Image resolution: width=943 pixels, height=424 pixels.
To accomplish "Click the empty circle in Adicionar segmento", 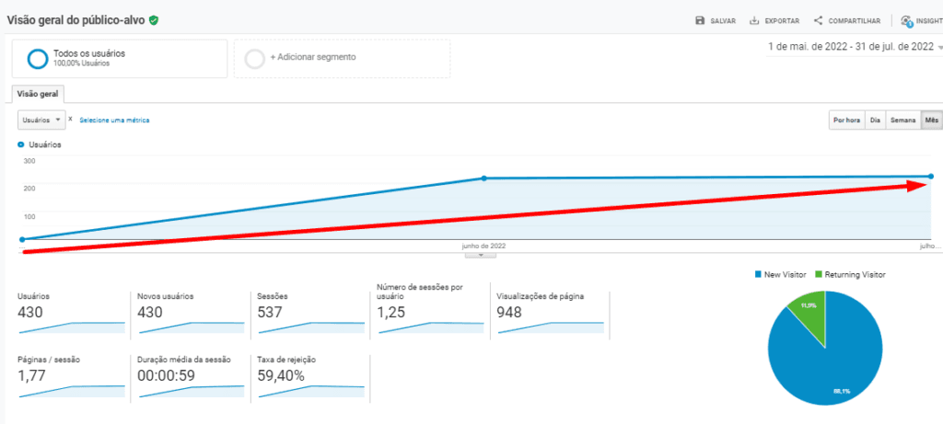I will [x=255, y=58].
